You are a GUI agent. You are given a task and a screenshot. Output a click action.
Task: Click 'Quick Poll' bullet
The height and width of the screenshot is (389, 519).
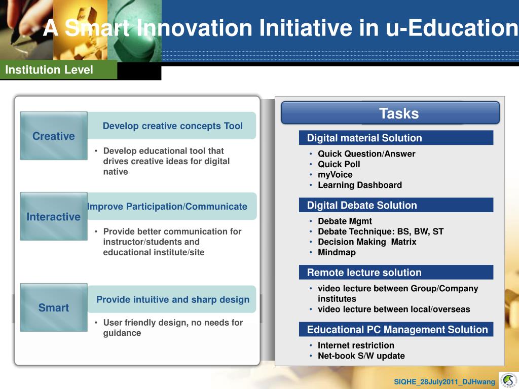pos(339,164)
